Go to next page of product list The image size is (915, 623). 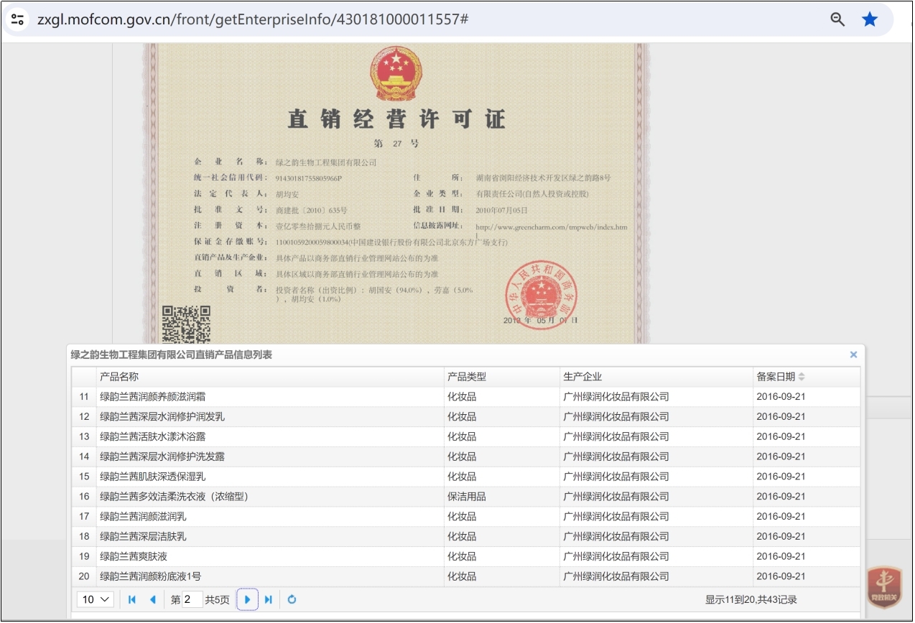tap(247, 599)
